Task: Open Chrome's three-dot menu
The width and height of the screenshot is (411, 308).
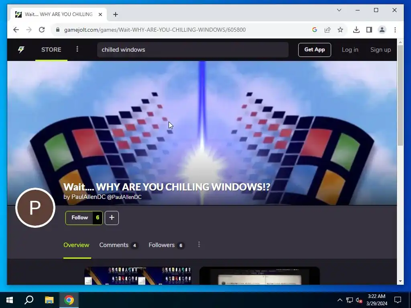Action: click(x=395, y=30)
